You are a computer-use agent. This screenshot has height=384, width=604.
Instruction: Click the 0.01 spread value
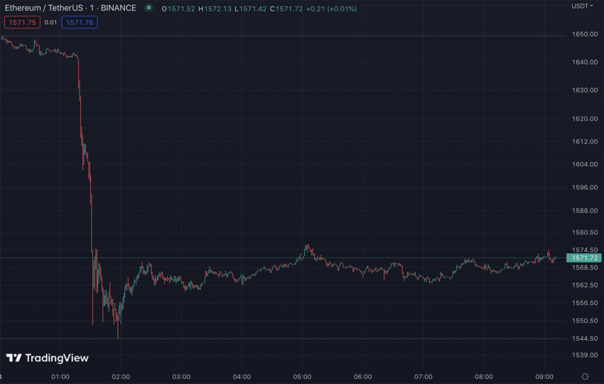(50, 22)
